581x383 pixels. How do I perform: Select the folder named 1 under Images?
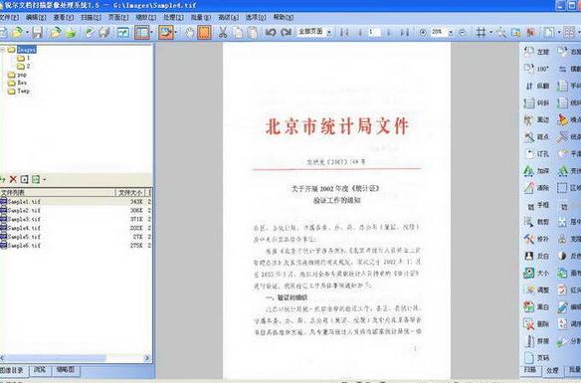pos(24,58)
